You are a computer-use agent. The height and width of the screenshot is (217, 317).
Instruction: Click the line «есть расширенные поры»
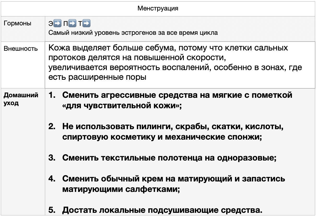pos(97,78)
